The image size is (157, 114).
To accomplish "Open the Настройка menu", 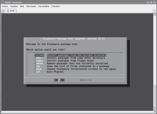I will (43, 6).
